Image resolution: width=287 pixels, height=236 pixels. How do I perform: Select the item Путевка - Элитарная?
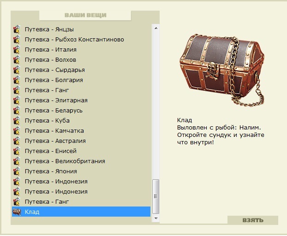click(81, 100)
